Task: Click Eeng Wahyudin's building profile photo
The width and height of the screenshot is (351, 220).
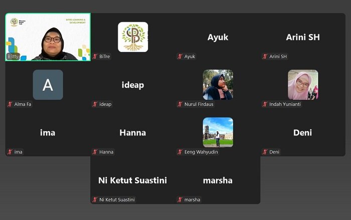Action: [x=218, y=132]
